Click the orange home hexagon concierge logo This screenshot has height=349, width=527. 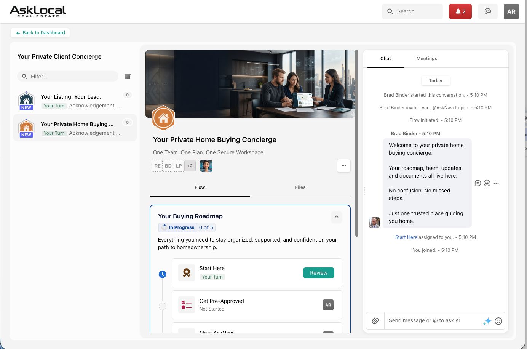pyautogui.click(x=163, y=118)
